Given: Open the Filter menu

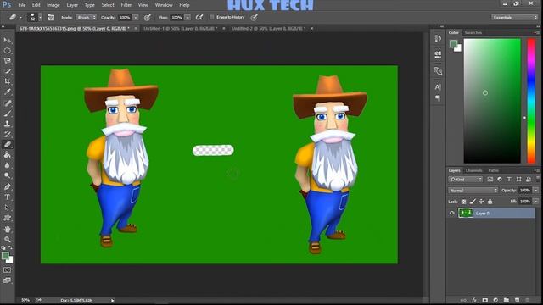Looking at the screenshot, I should [126, 5].
